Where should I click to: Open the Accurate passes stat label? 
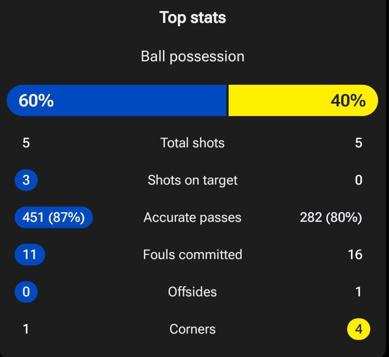(193, 217)
